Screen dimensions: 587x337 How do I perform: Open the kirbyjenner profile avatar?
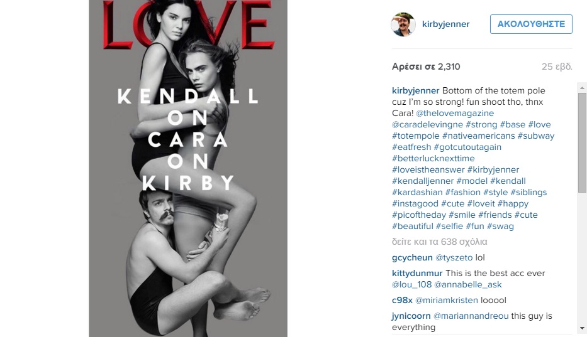tap(403, 24)
